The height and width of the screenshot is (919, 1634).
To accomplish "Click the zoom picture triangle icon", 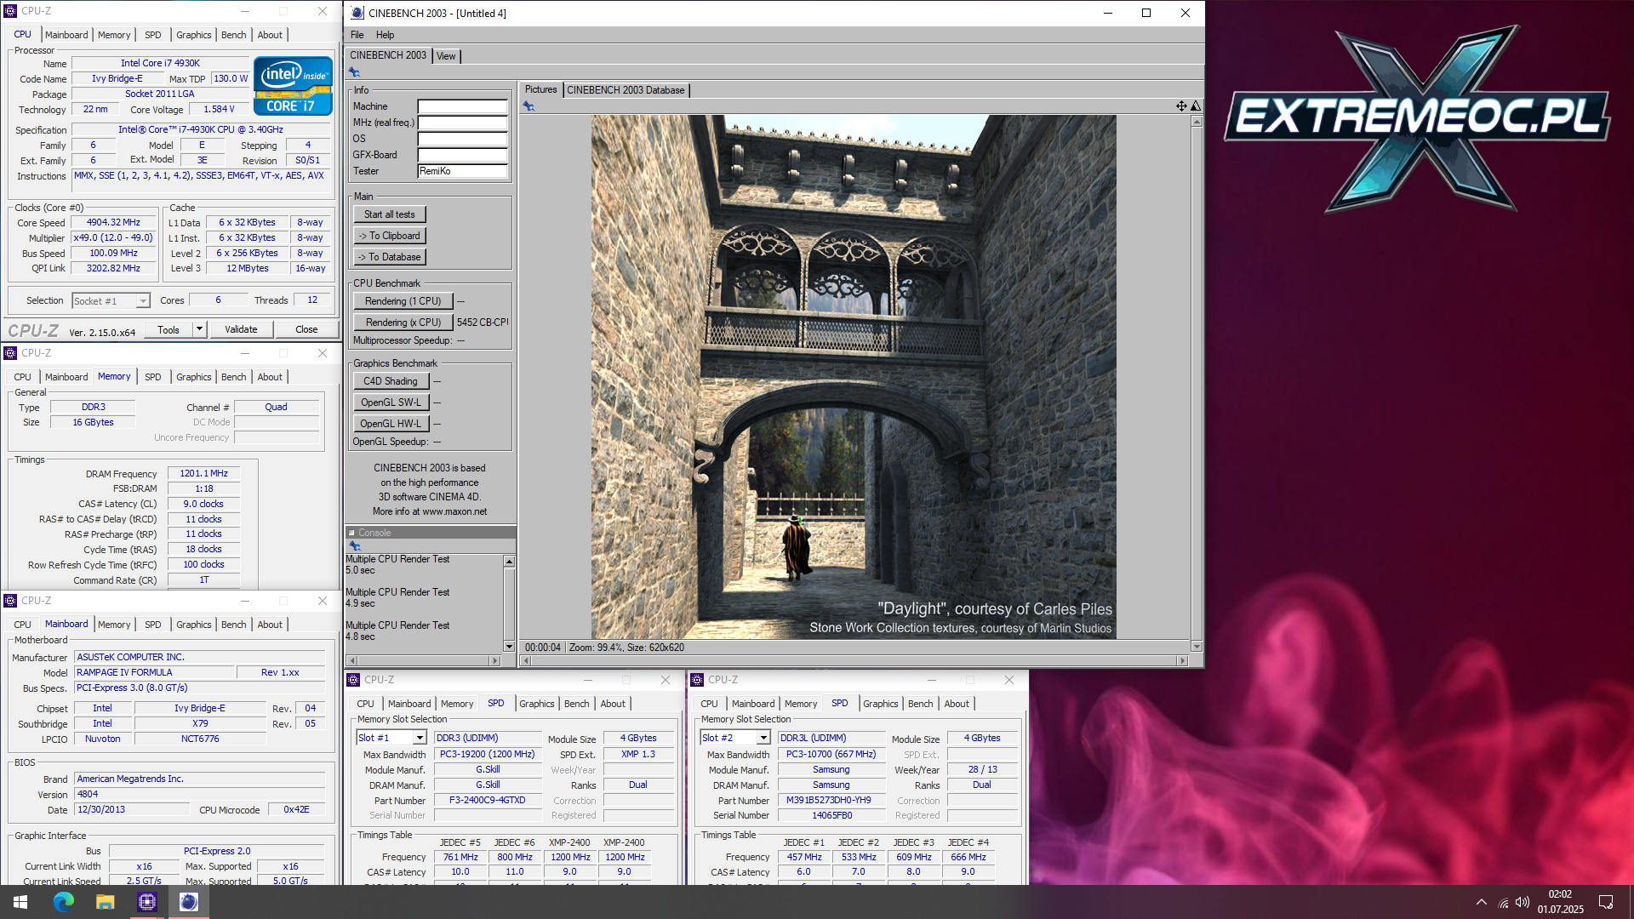I will click(1196, 106).
